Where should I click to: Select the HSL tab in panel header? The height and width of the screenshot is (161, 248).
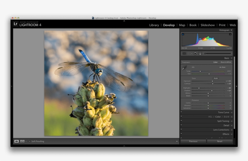click(210, 117)
